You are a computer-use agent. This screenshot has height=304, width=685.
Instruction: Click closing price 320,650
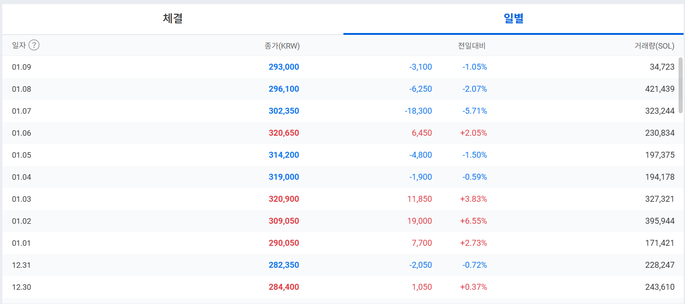tap(284, 133)
